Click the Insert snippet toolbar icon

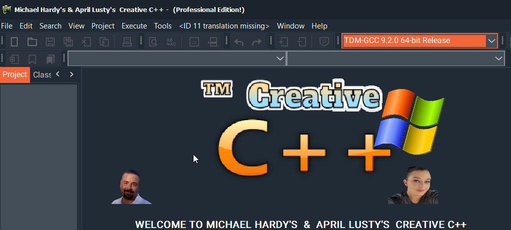click(x=14, y=59)
